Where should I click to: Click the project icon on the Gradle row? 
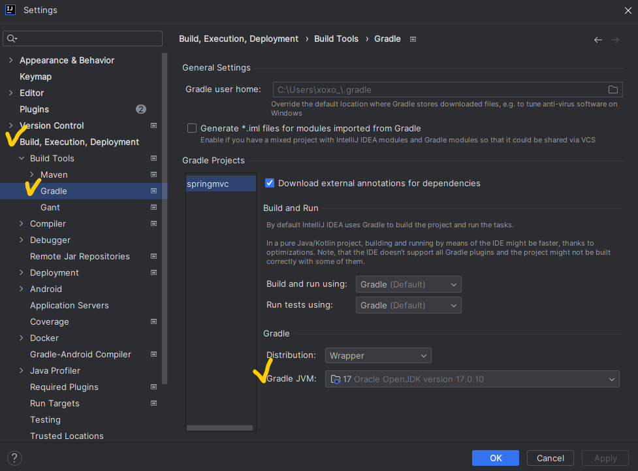[x=154, y=191]
